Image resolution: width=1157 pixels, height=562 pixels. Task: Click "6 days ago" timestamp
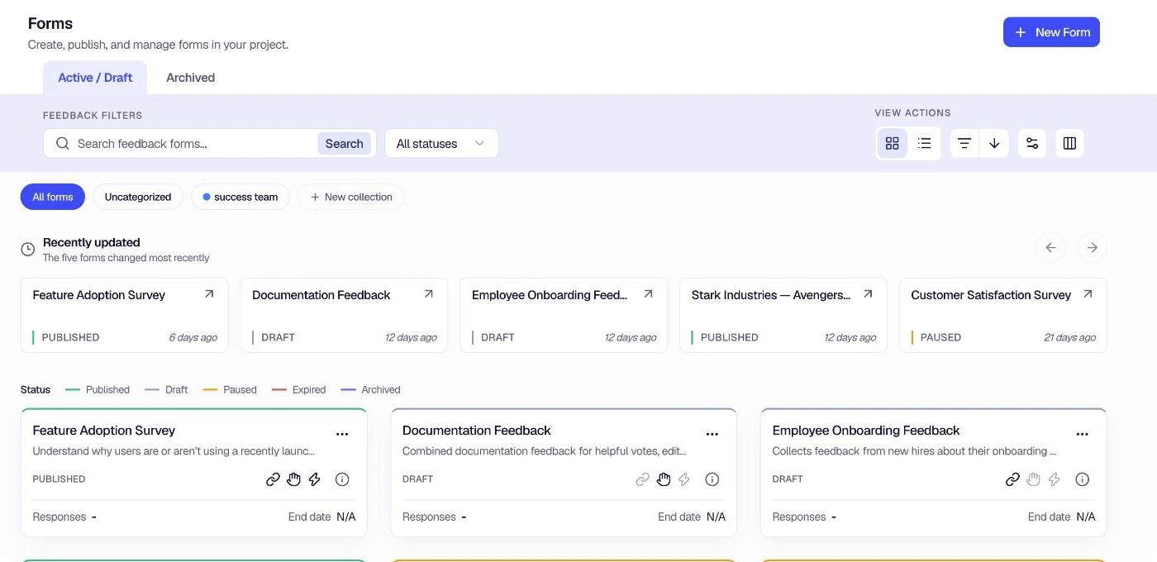193,337
